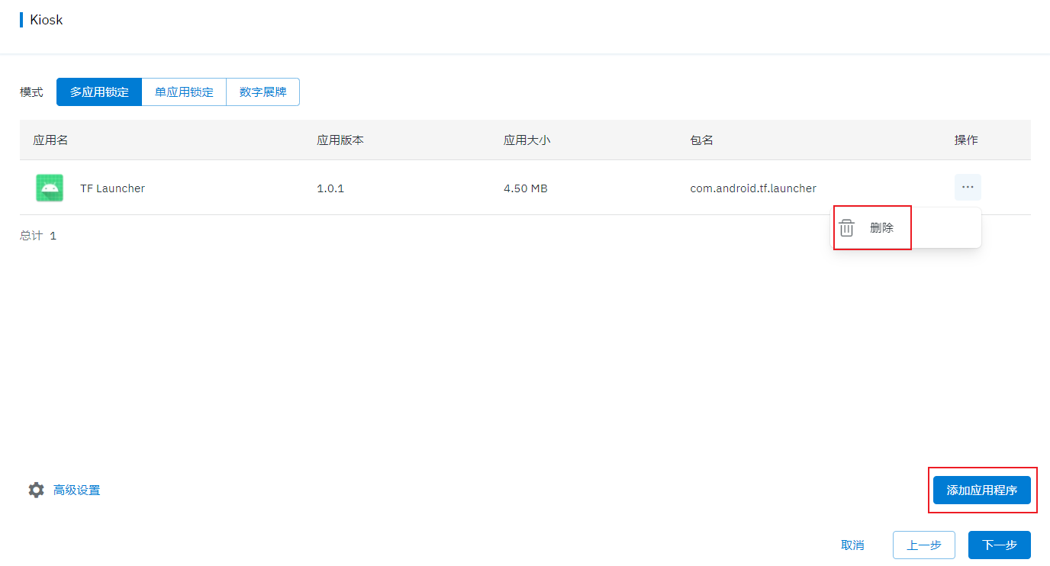Click the 应用名 column header
The height and width of the screenshot is (566, 1050).
[x=50, y=140]
